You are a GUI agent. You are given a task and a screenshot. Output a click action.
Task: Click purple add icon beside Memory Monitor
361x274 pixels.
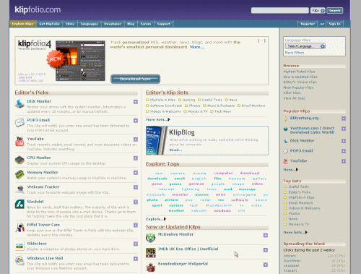(136, 173)
